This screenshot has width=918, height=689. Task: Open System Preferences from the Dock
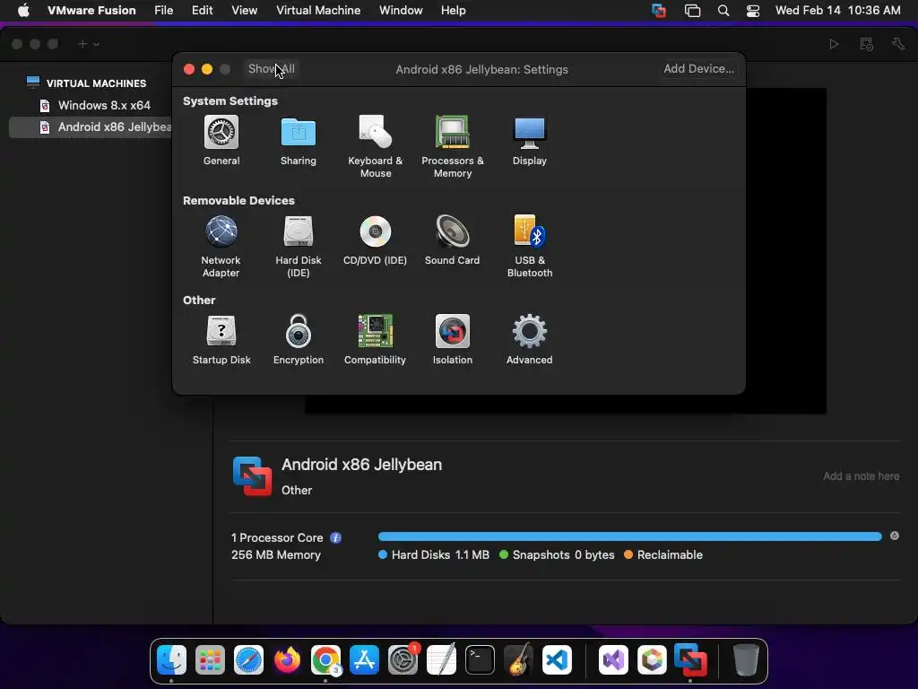point(403,660)
